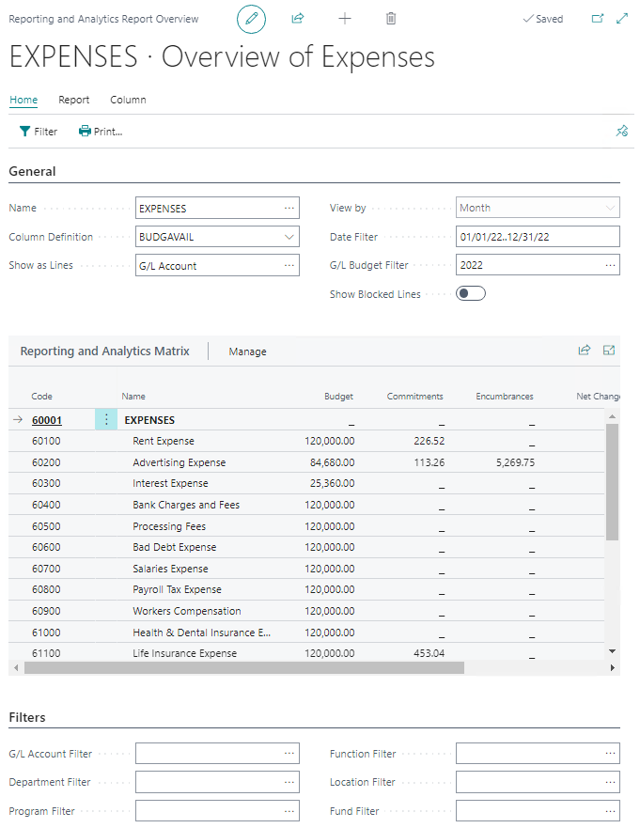Switch to full screen with the expand arrows icon
Viewport: 640px width, 828px height.
pyautogui.click(x=622, y=18)
